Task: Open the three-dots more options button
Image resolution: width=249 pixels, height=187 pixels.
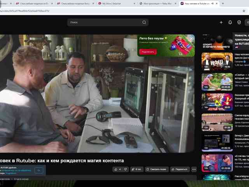Action: 194,169
